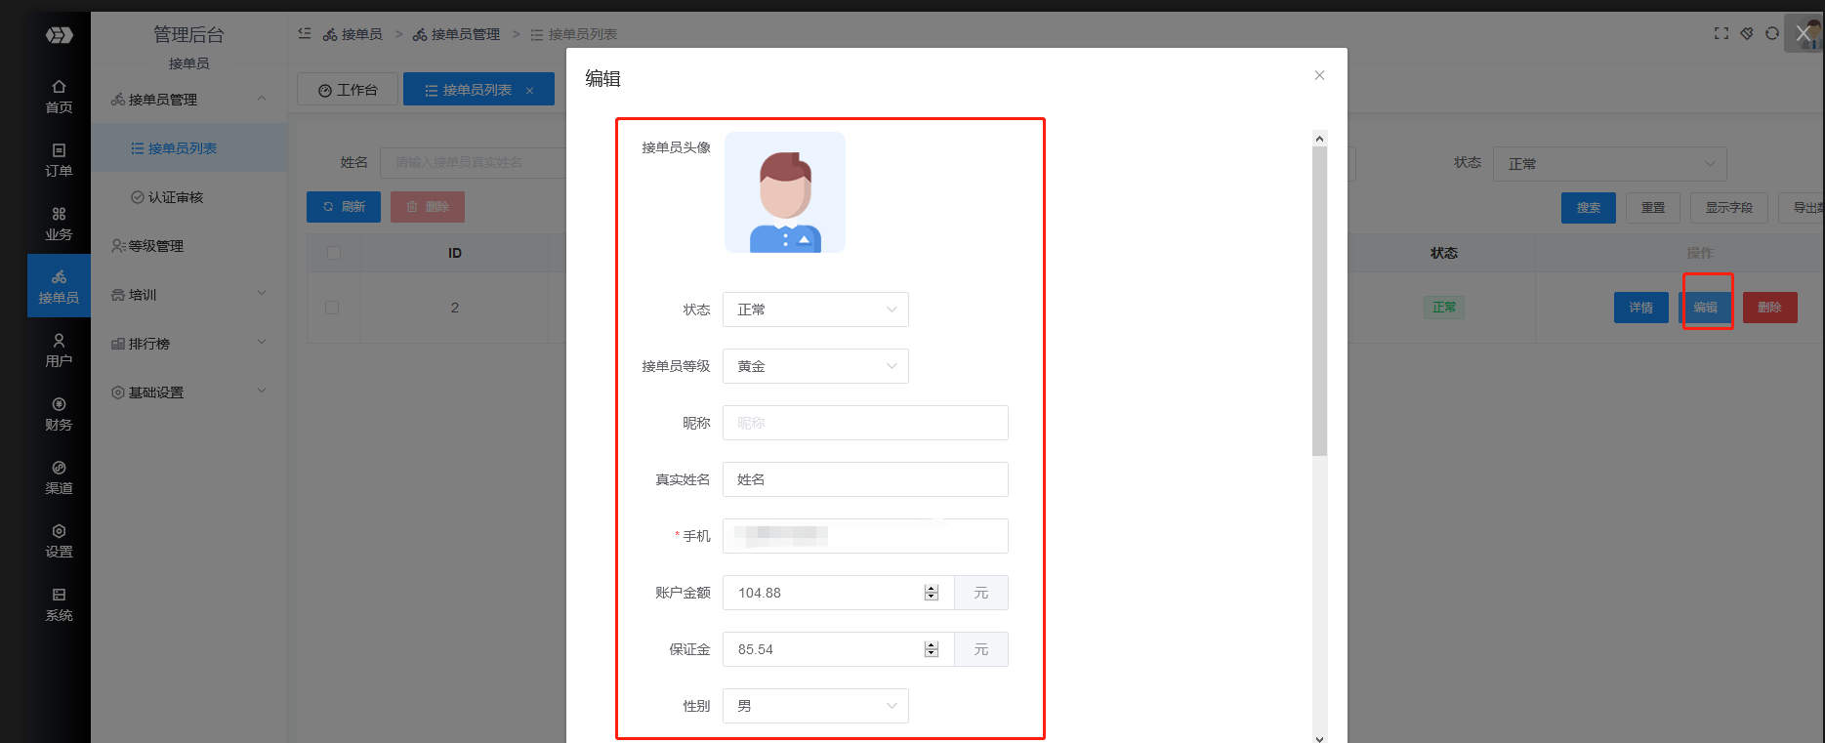The height and width of the screenshot is (743, 1825).
Task: Click the blue 刷新 button
Action: point(344,207)
